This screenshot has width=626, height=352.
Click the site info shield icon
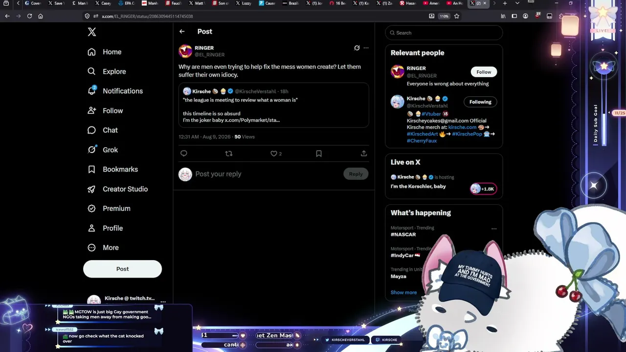pyautogui.click(x=87, y=16)
